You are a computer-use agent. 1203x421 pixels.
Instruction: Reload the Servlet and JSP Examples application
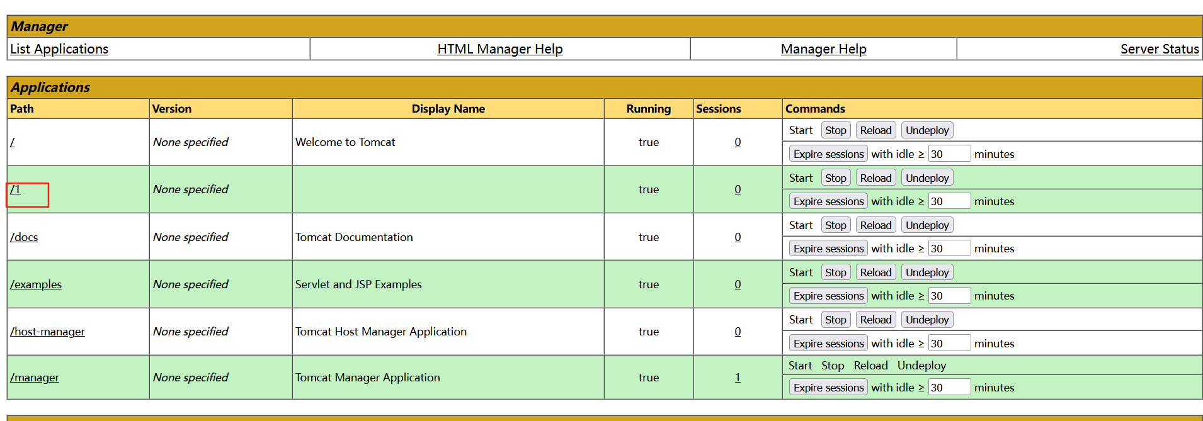[875, 272]
